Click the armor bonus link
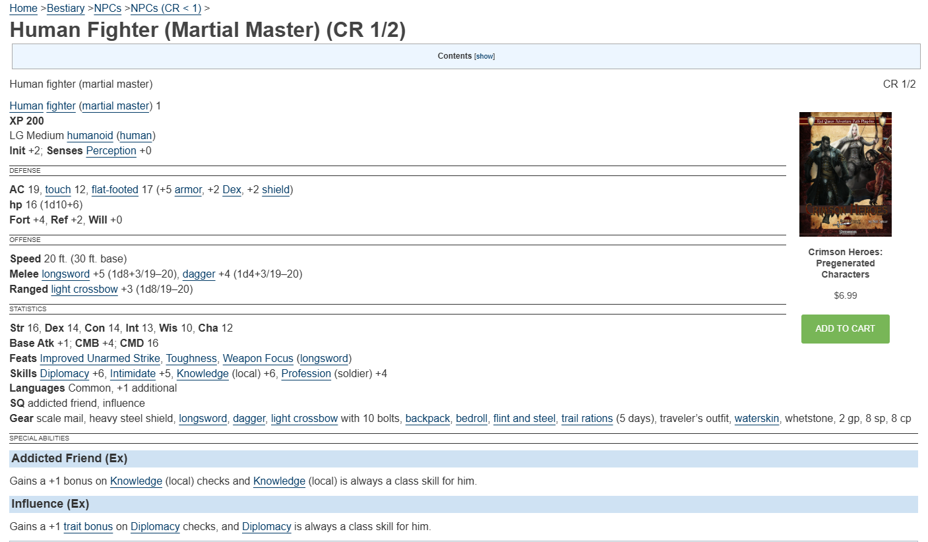Screen dimensions: 928x542 click(x=188, y=190)
